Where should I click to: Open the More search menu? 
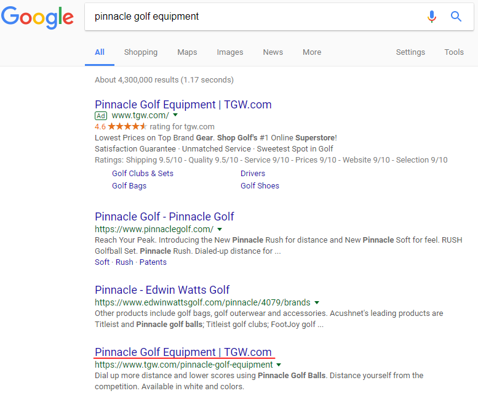(312, 52)
